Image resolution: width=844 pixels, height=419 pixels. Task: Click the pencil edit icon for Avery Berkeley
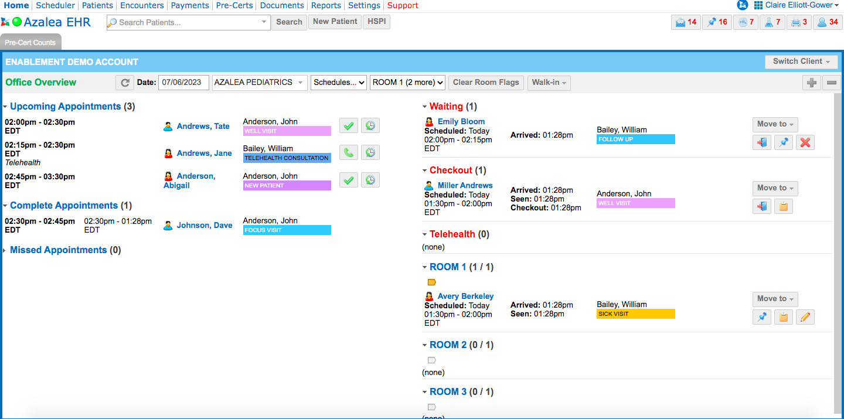805,317
